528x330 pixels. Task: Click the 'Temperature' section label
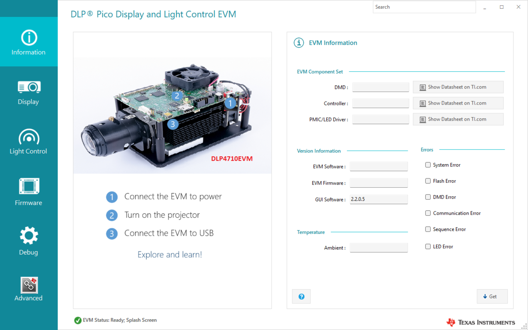click(311, 232)
